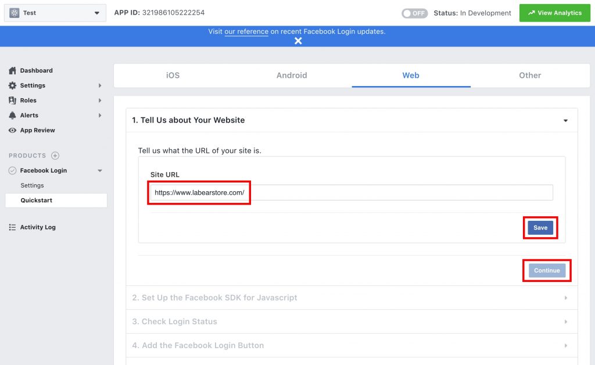
Task: Click the Settings gear icon
Action: [x=13, y=85]
